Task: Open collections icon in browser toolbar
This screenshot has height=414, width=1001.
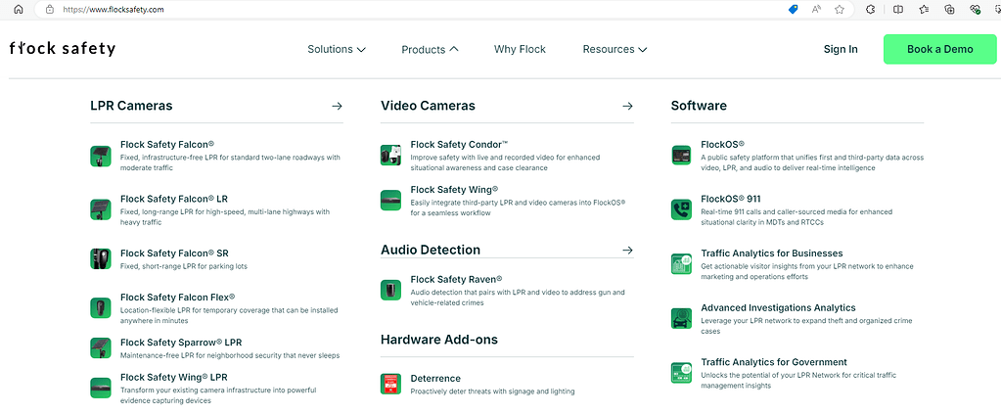Action: pos(949,10)
